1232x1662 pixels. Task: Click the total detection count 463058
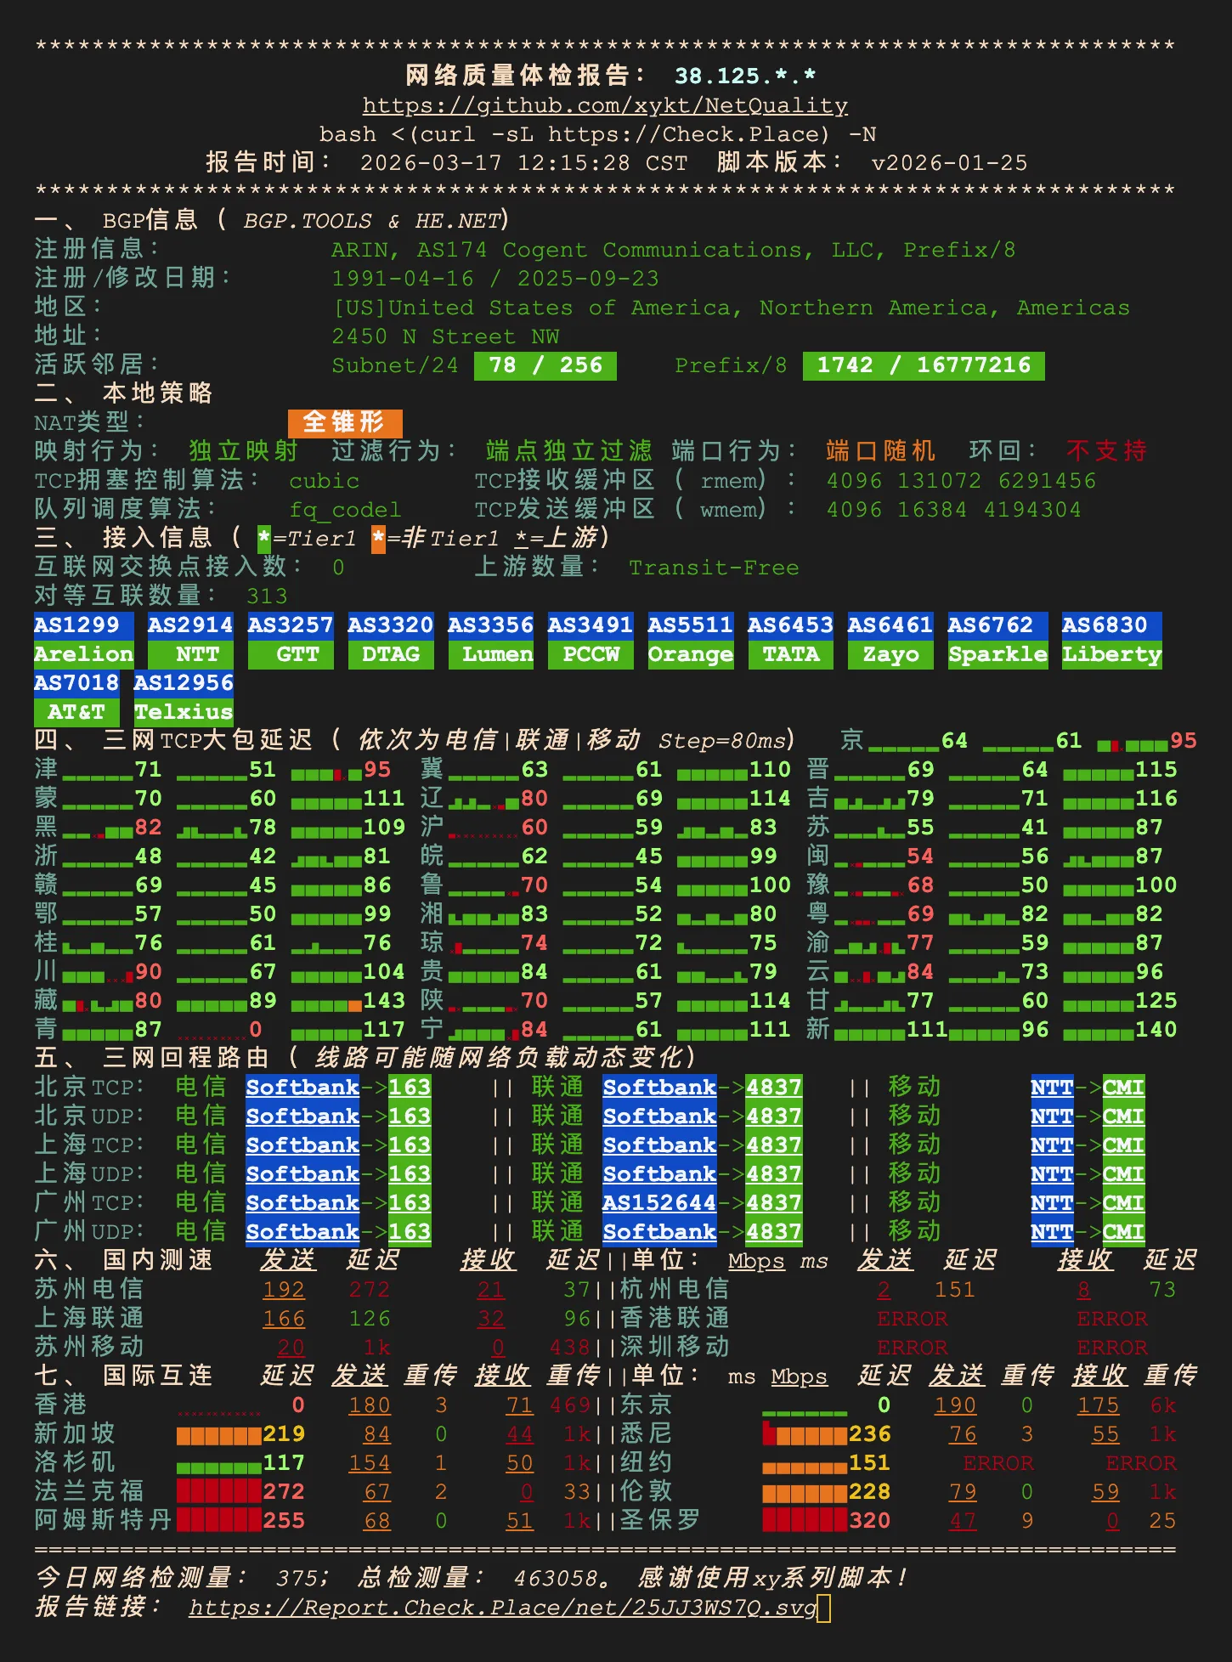click(x=555, y=1579)
